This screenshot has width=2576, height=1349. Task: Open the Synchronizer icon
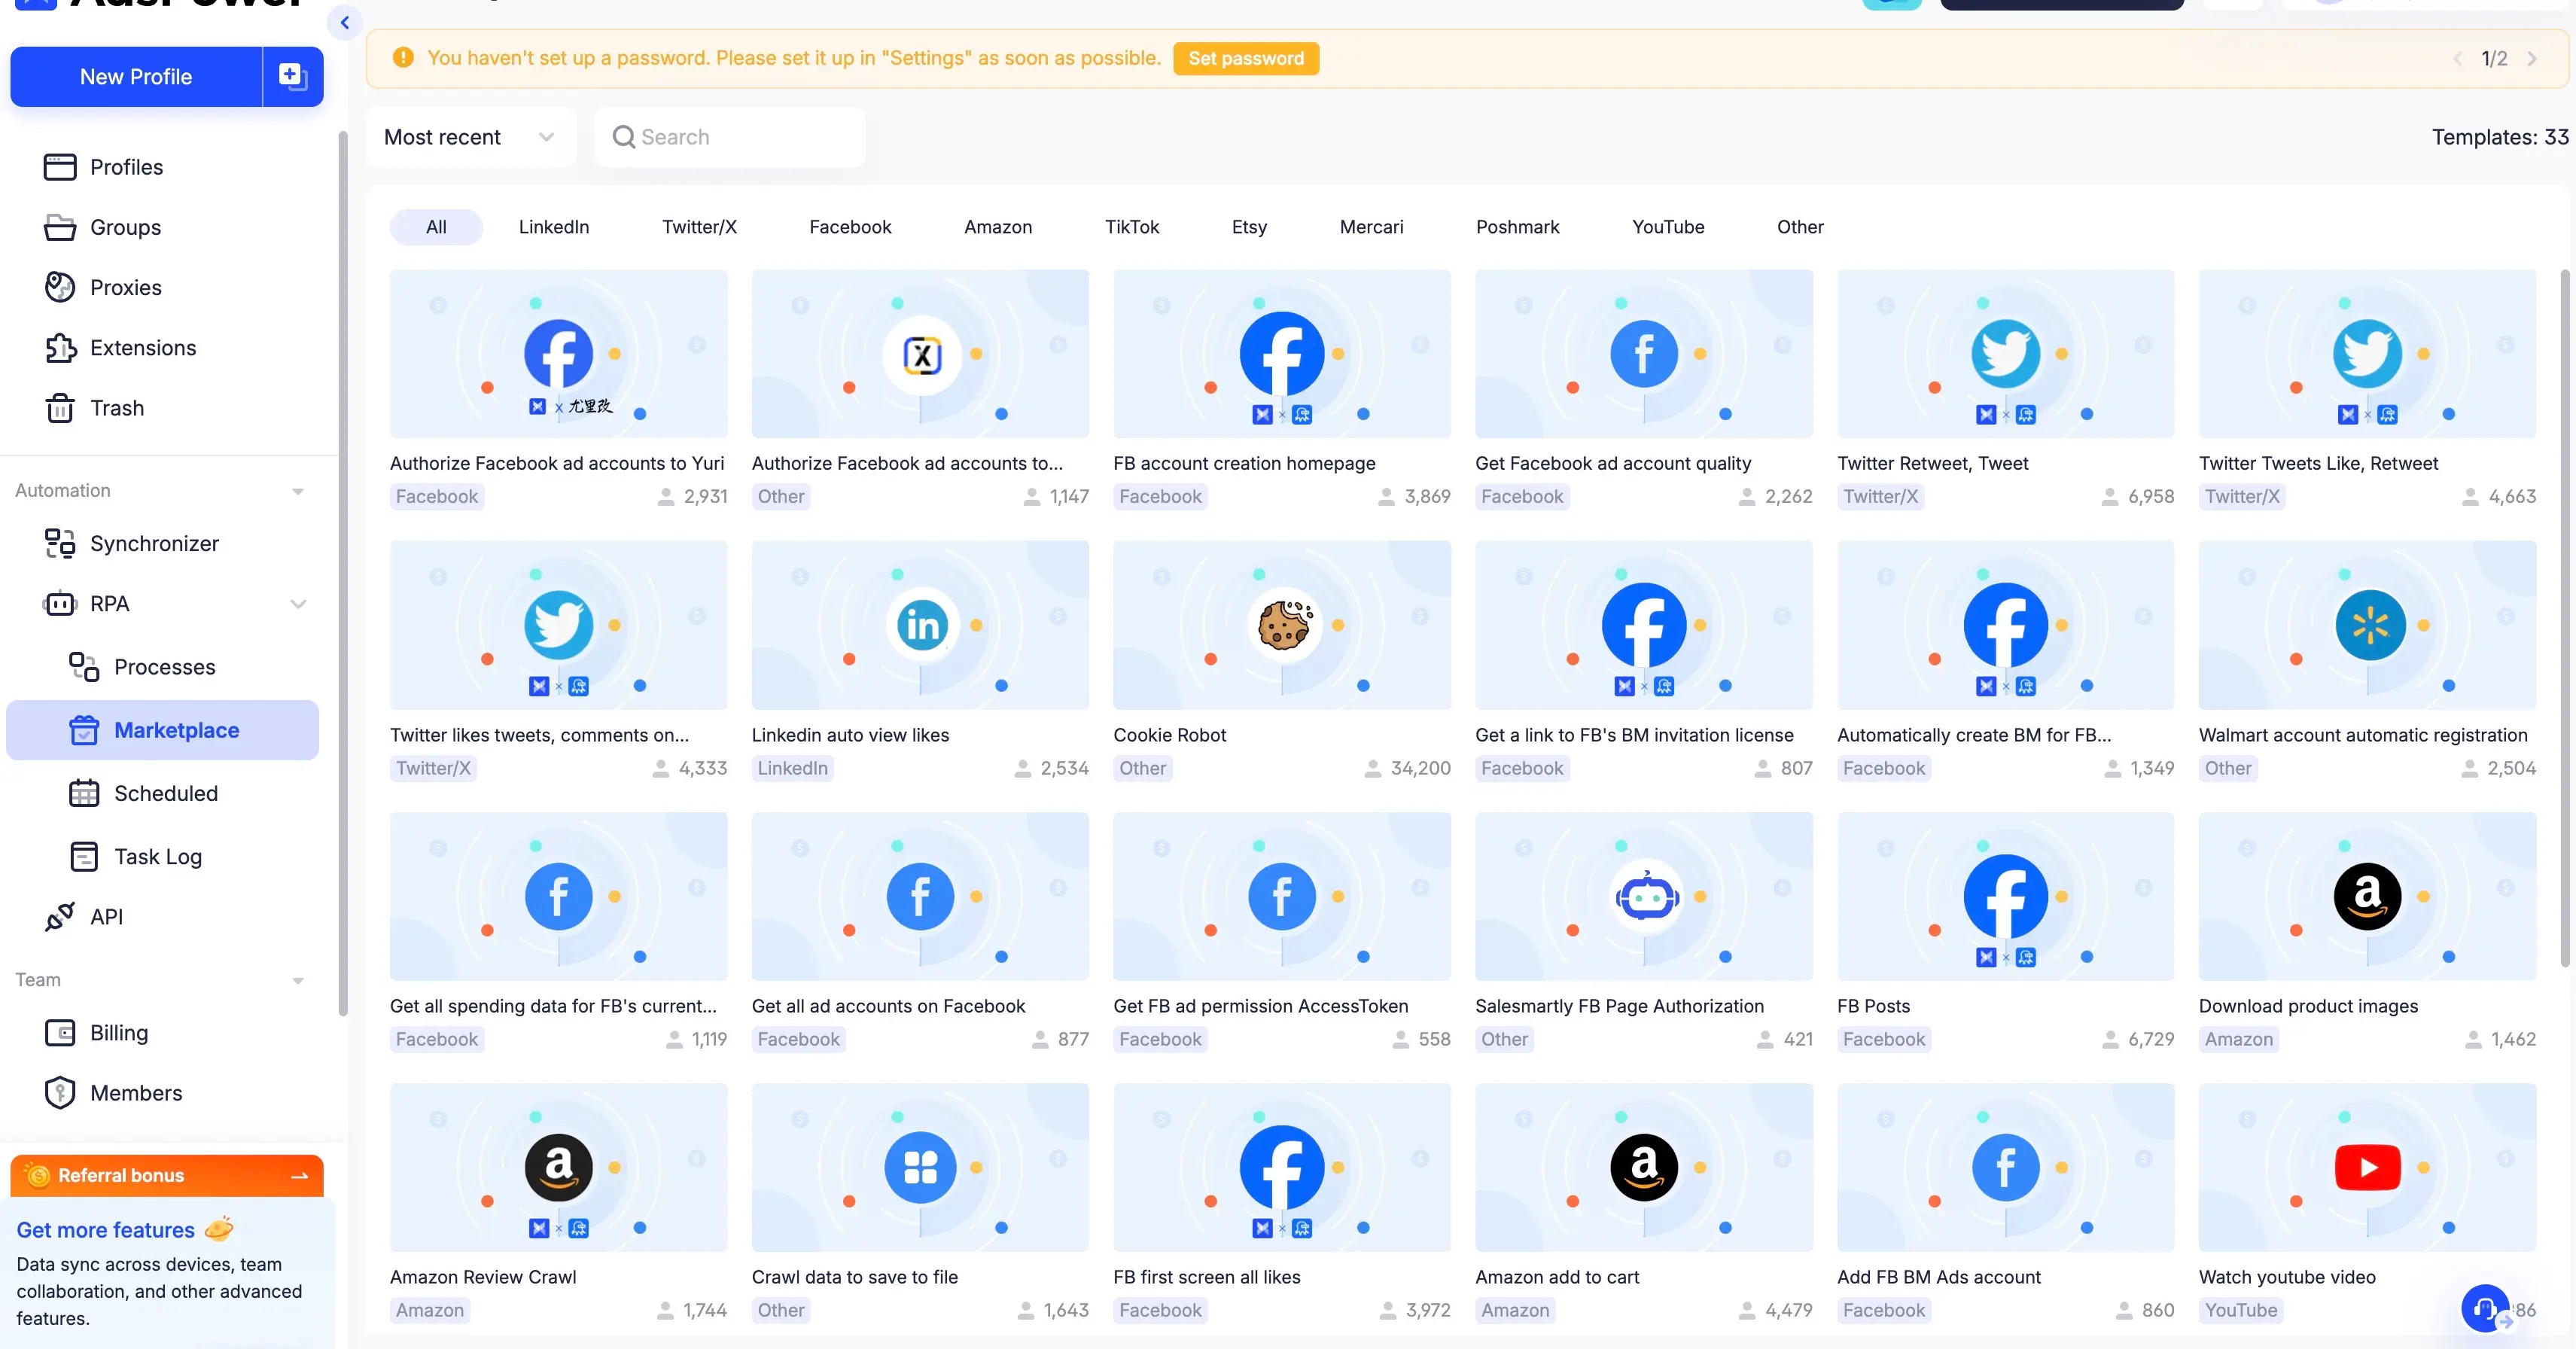point(59,543)
